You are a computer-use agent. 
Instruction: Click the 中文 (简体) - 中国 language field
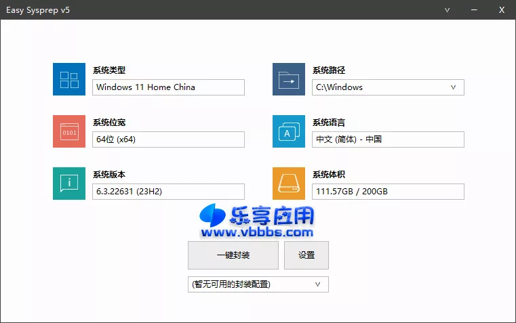tap(388, 139)
